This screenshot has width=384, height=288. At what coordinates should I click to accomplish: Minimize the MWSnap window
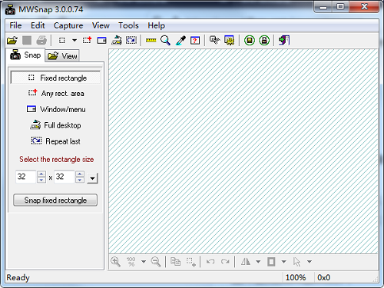(x=323, y=7)
